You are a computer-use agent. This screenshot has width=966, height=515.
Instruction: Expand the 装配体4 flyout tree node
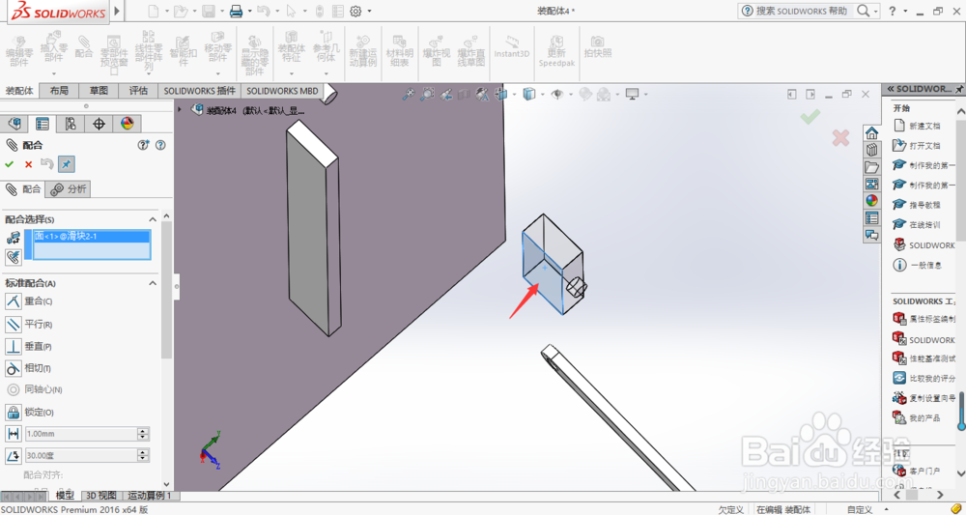point(180,109)
